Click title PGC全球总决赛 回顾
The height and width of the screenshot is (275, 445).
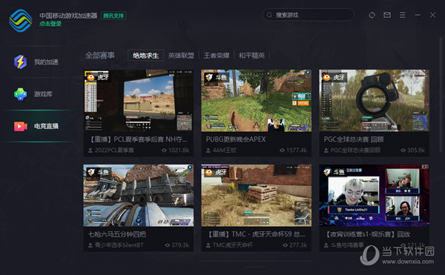[x=354, y=139]
